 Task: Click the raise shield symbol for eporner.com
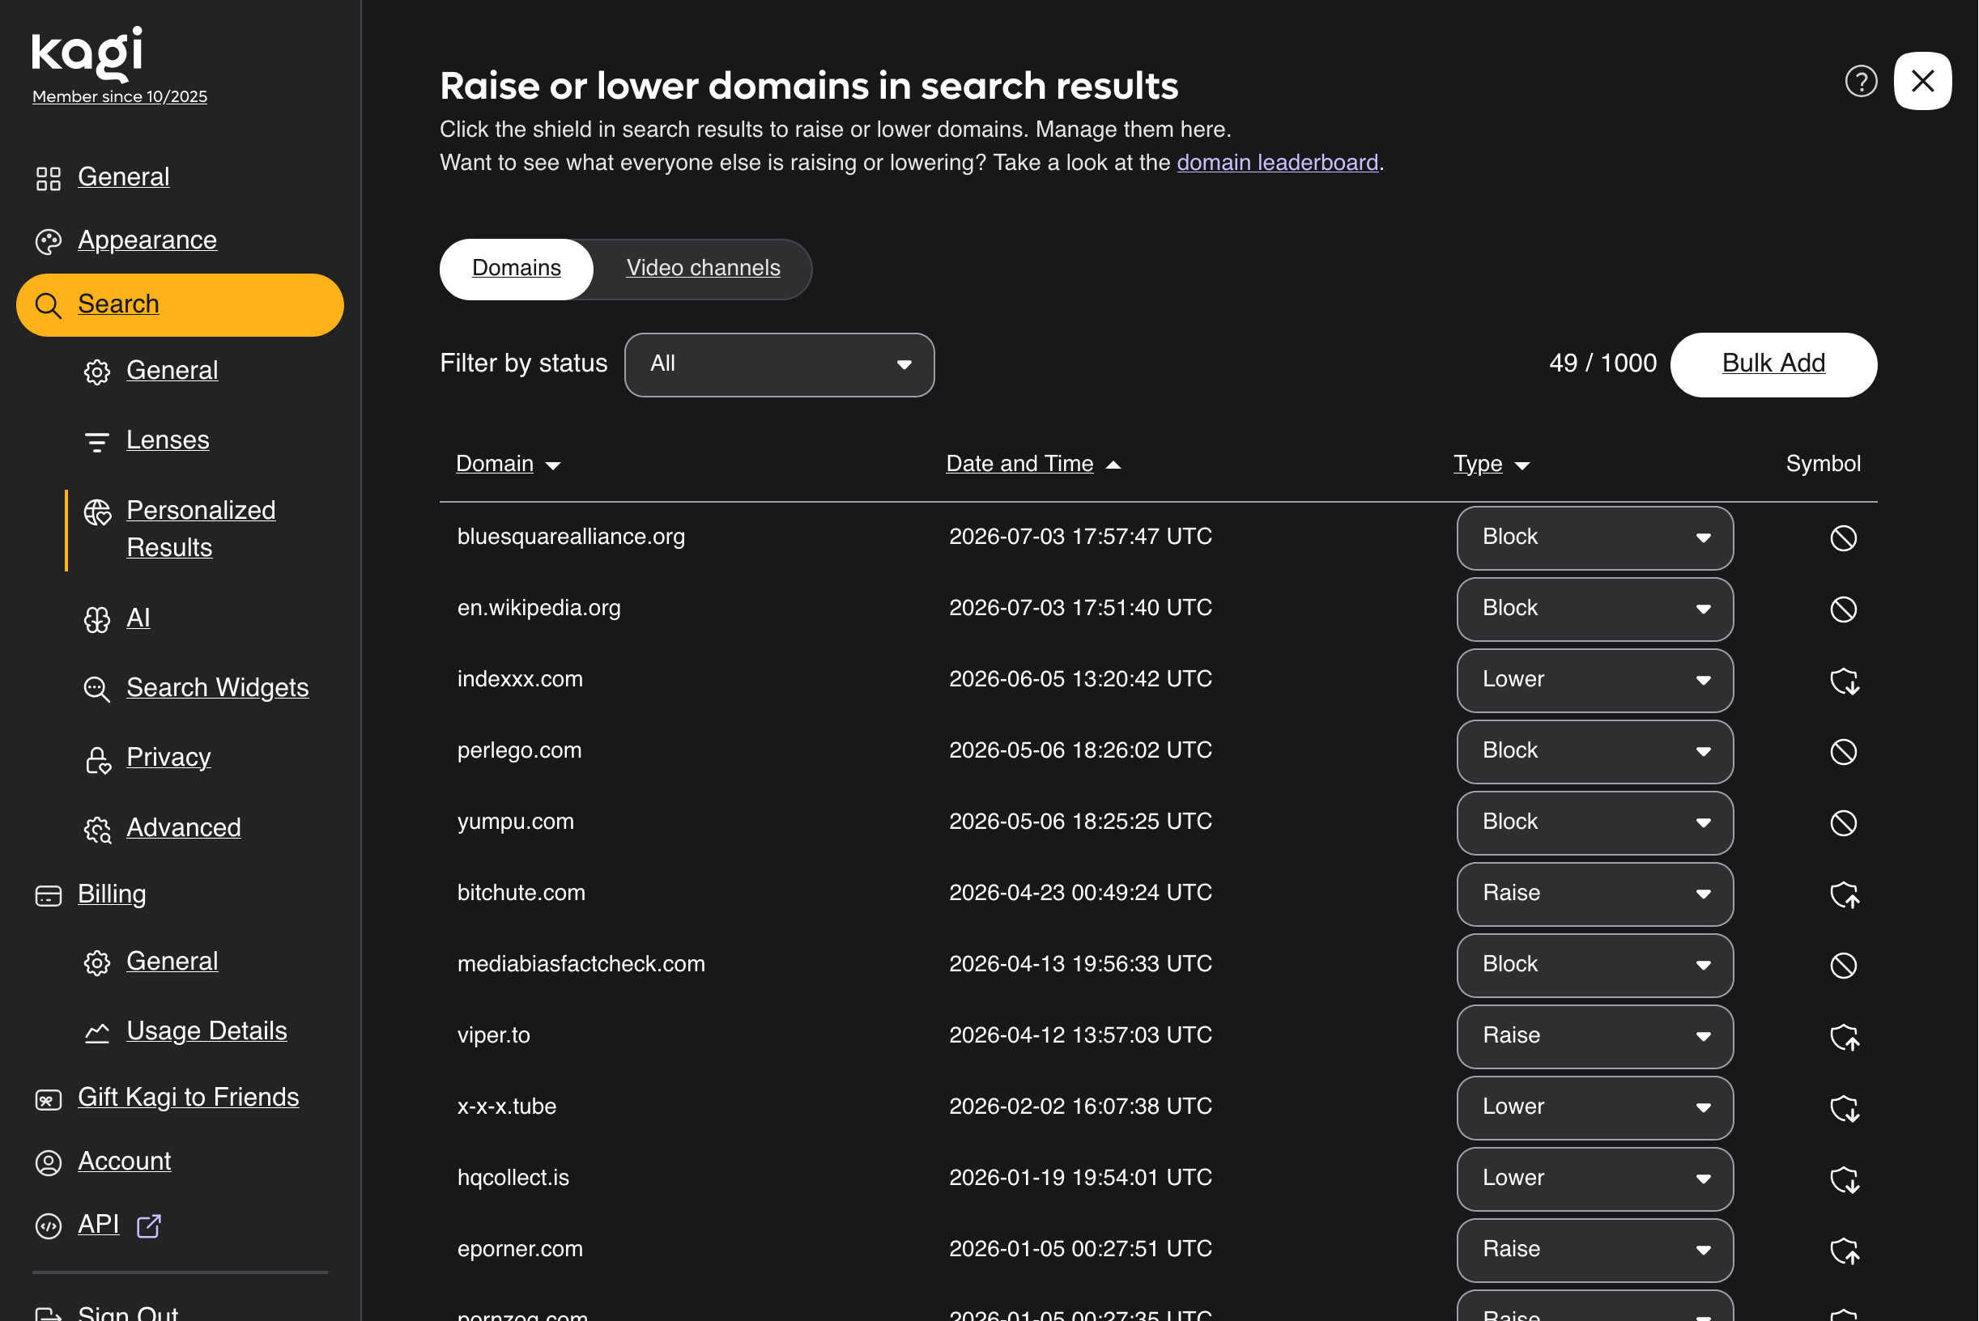(1844, 1251)
